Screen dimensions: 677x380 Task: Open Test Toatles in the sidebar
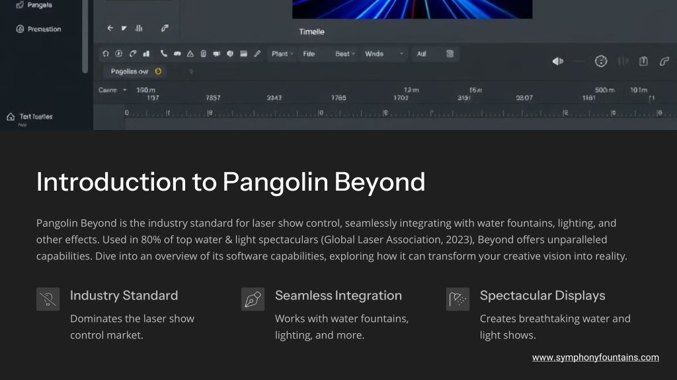(30, 117)
